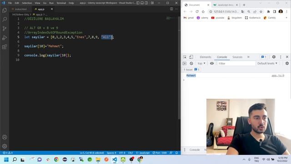The height and width of the screenshot is (164, 291).
Task: Select the 34.Dizilere Giriş breadcrumb folder
Action: [20, 15]
